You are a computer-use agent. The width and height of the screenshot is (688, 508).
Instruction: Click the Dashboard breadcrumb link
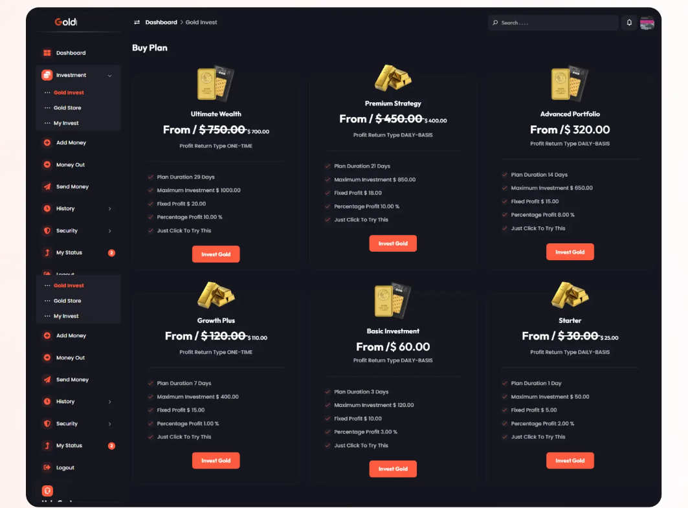pyautogui.click(x=161, y=23)
